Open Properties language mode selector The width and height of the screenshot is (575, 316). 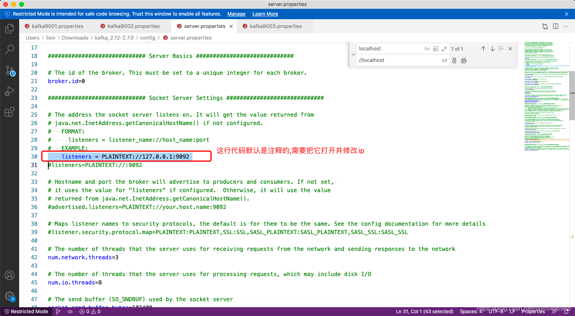click(x=533, y=312)
